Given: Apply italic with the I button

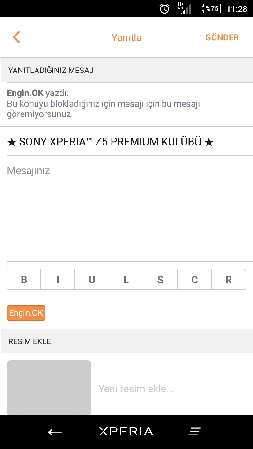Looking at the screenshot, I should point(58,280).
